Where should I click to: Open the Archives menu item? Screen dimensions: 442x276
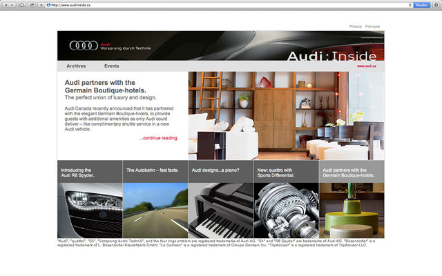pyautogui.click(x=76, y=66)
